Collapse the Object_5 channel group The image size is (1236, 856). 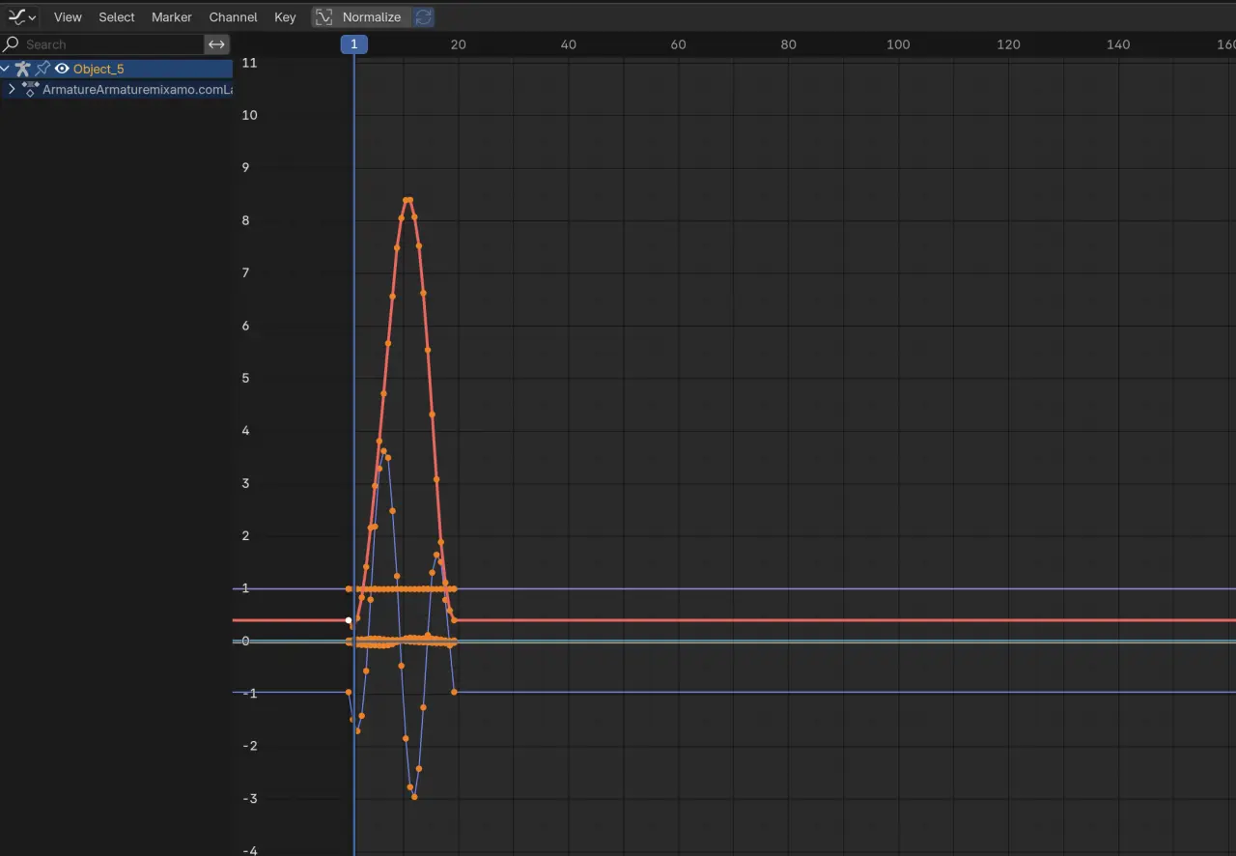[6, 69]
